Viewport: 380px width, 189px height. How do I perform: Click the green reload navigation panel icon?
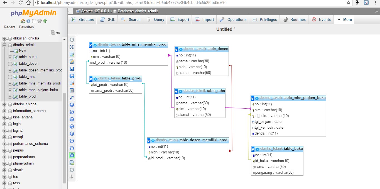[45, 21]
